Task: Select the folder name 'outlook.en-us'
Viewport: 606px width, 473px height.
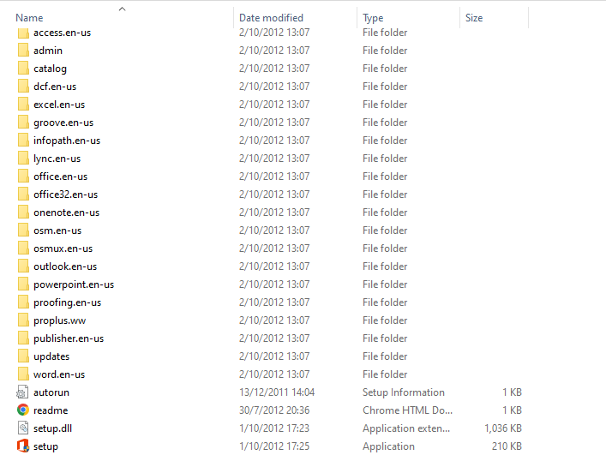Action: [65, 266]
